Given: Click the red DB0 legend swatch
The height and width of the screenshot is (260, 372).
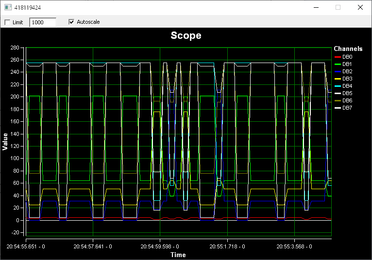Looking at the screenshot, I should (338, 57).
